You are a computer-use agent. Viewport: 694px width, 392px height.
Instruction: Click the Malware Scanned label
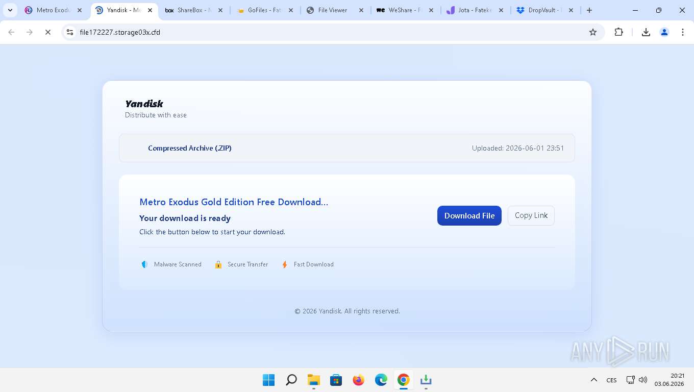pos(178,264)
